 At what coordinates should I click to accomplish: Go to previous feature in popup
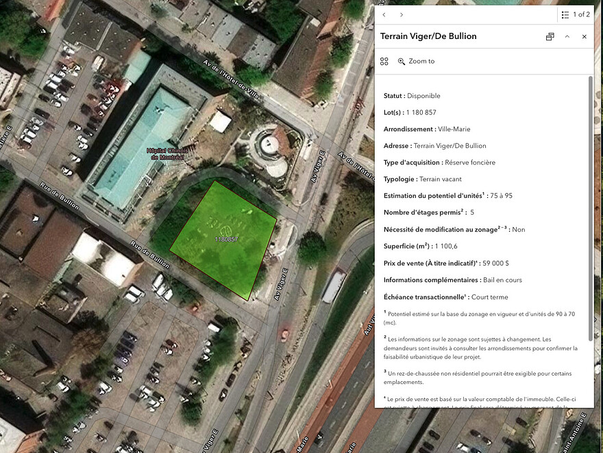click(x=384, y=14)
